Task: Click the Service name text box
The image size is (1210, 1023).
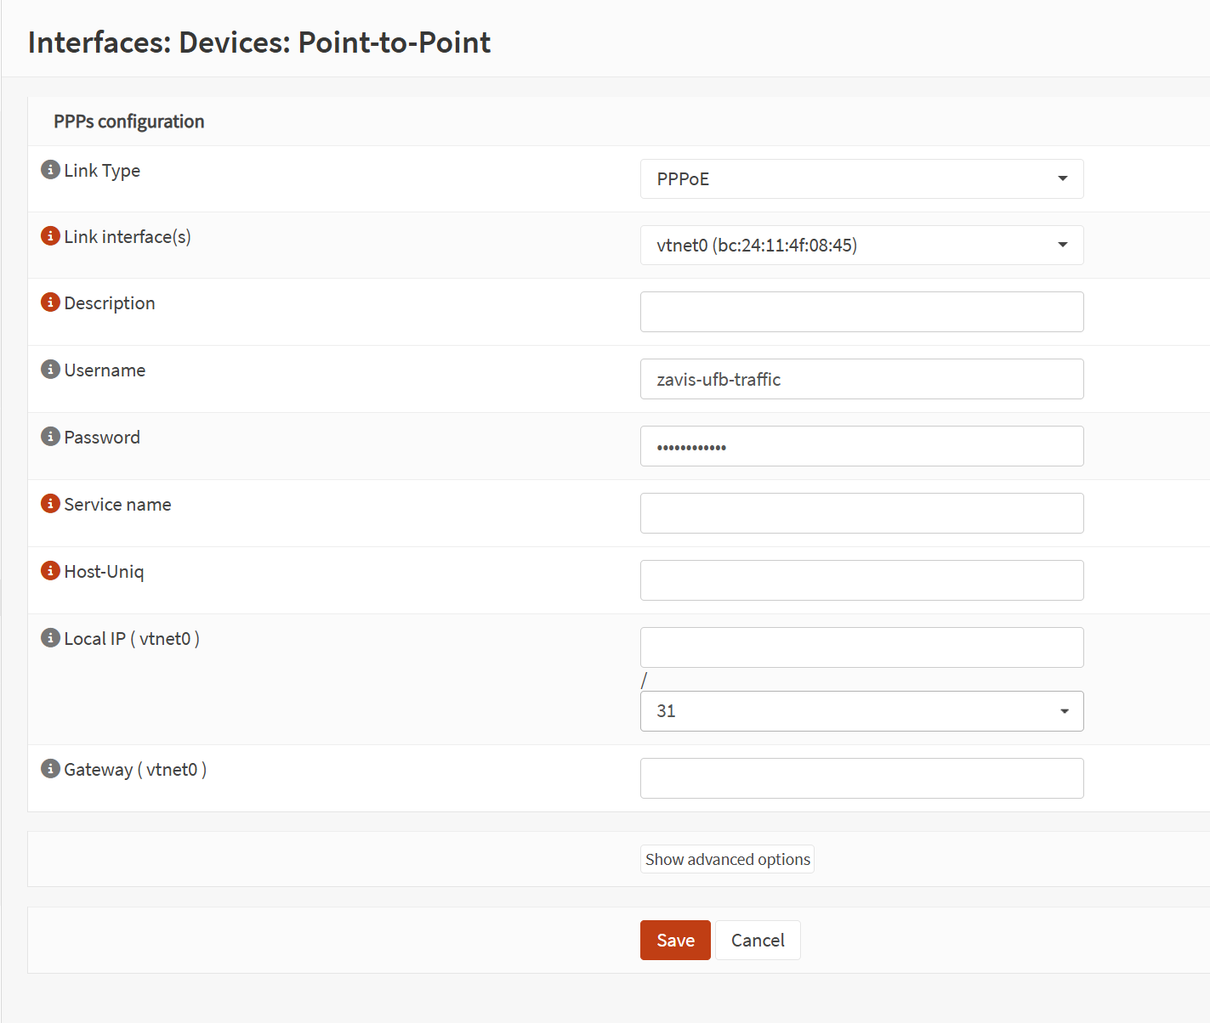Action: pos(861,513)
